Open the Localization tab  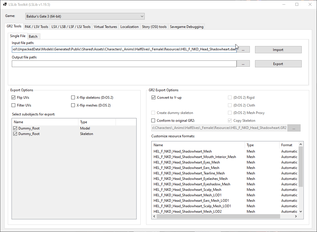pyautogui.click(x=129, y=27)
